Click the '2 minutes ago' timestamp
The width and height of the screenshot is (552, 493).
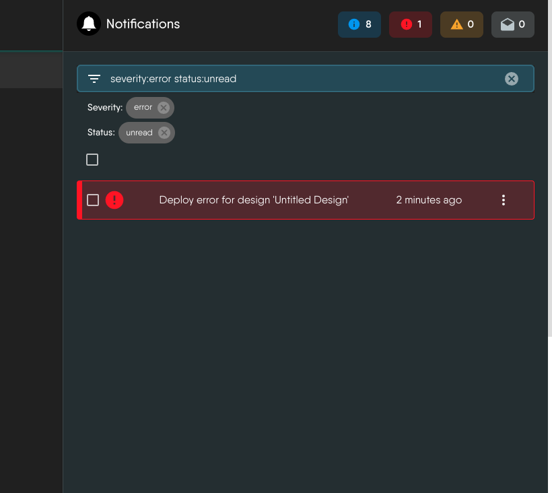pos(429,200)
